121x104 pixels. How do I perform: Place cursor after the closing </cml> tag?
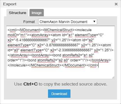pos(98,65)
